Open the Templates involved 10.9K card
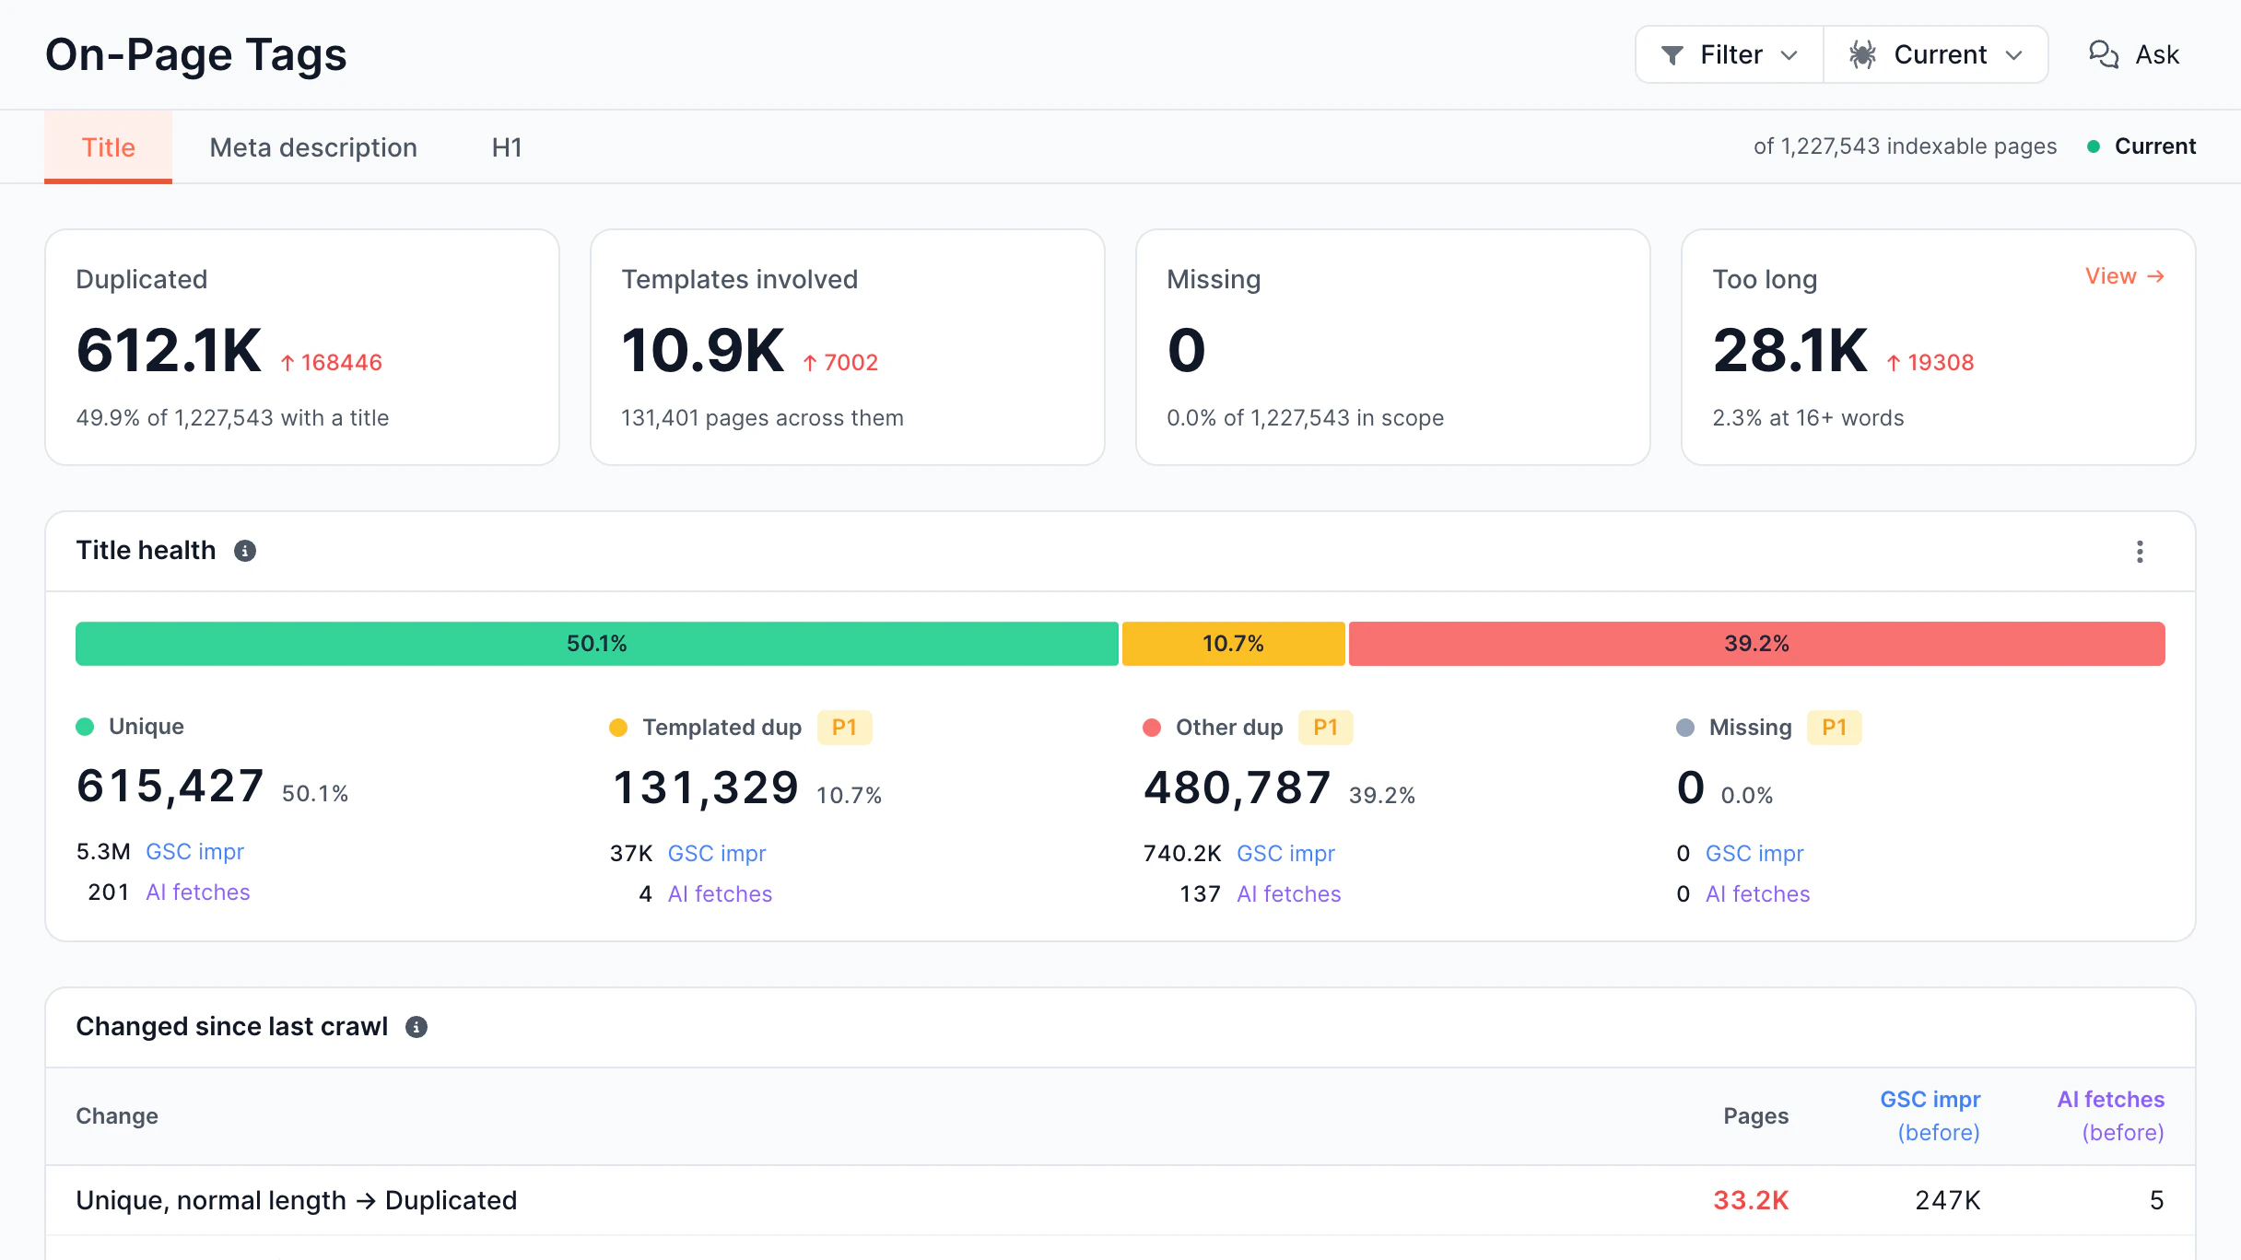Viewport: 2241px width, 1260px height. [848, 347]
